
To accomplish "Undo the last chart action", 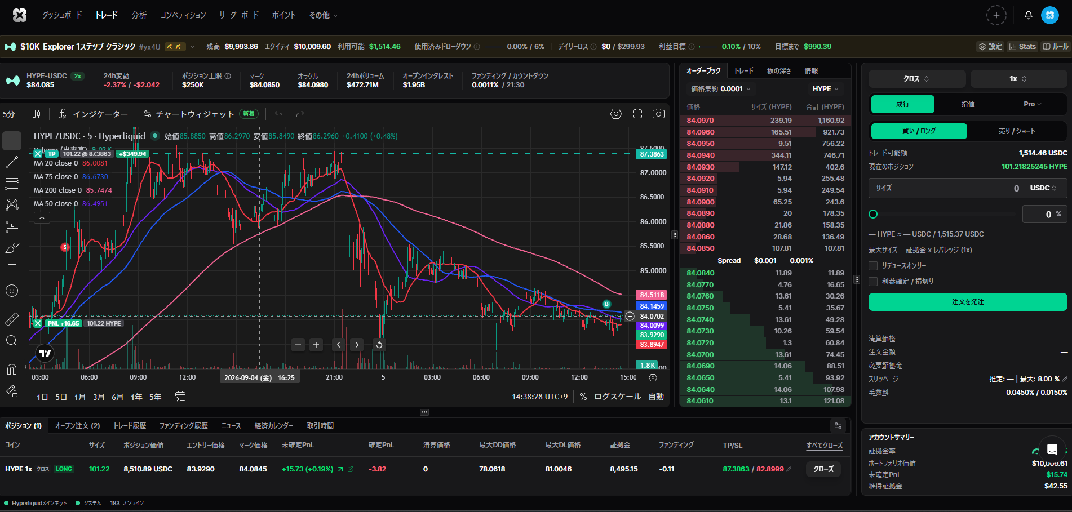I will coord(278,114).
